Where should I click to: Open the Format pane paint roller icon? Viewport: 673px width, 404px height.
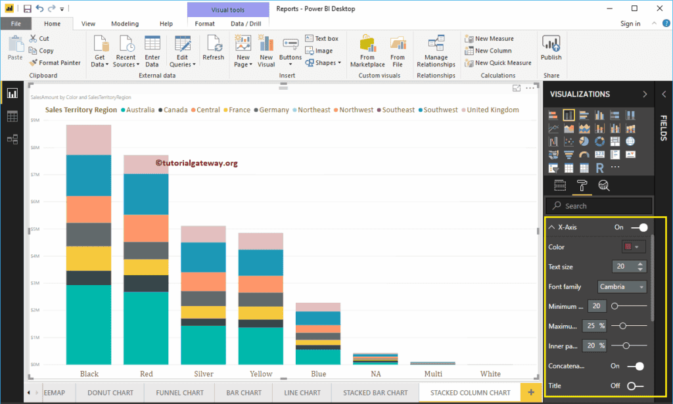pos(582,186)
